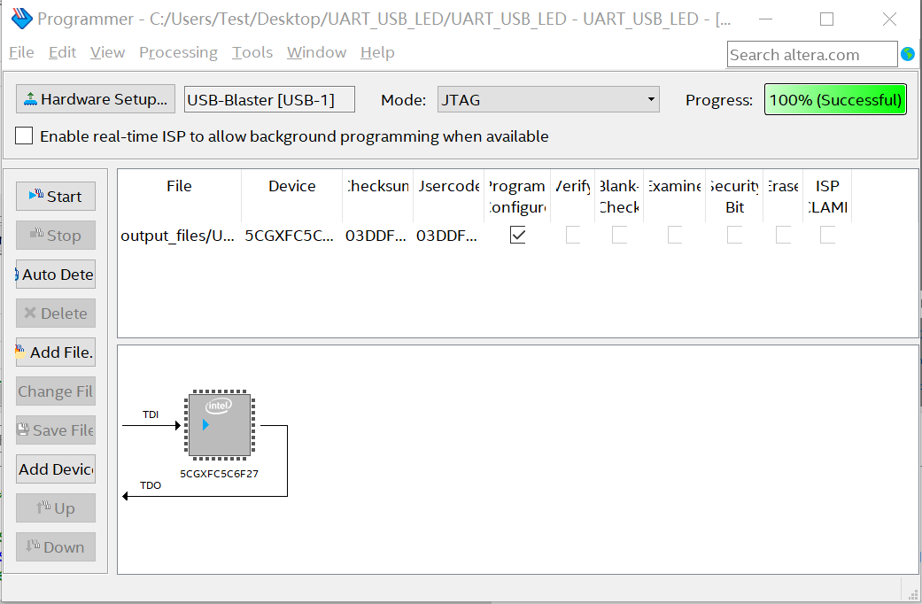Open the Processing menu
922x604 pixels.
click(x=178, y=52)
